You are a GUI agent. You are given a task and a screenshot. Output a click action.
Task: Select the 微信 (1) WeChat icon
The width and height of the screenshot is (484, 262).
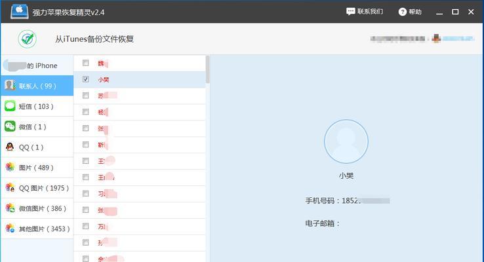[x=10, y=126]
